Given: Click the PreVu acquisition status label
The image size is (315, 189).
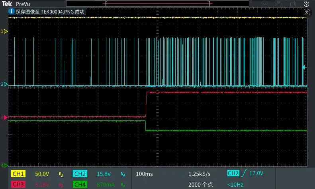Looking at the screenshot, I should [x=23, y=4].
